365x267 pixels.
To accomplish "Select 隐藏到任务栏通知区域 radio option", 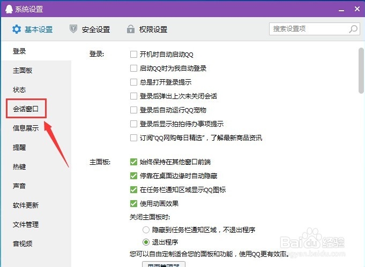I will (146, 230).
